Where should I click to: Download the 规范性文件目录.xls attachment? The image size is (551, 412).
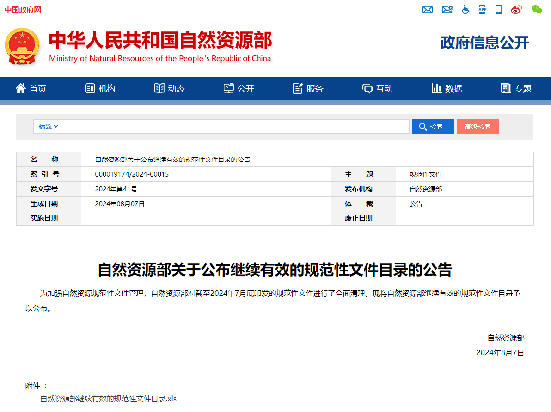(107, 398)
